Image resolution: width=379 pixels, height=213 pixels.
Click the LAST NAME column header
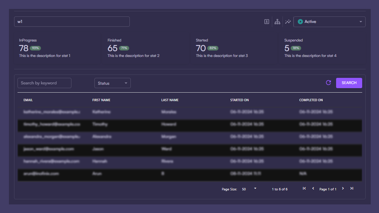[x=170, y=100]
